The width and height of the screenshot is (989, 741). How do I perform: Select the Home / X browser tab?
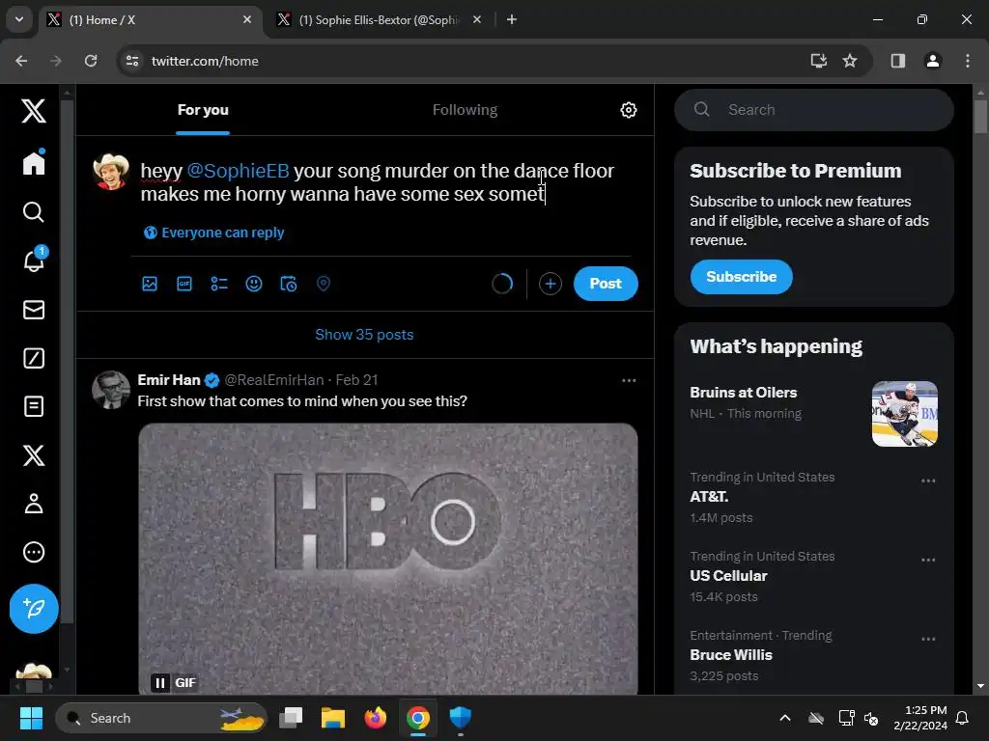pos(152,20)
